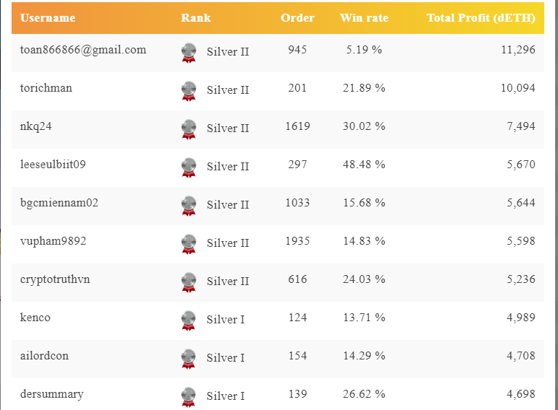Click the medal icon for bgcmiennam02
Image resolution: width=558 pixels, height=410 pixels.
coord(188,205)
